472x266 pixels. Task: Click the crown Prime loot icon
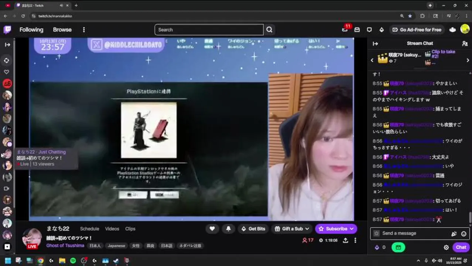(452, 30)
